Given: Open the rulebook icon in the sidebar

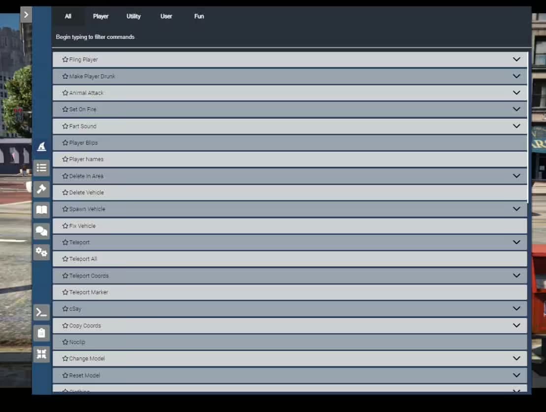Looking at the screenshot, I should tap(41, 210).
